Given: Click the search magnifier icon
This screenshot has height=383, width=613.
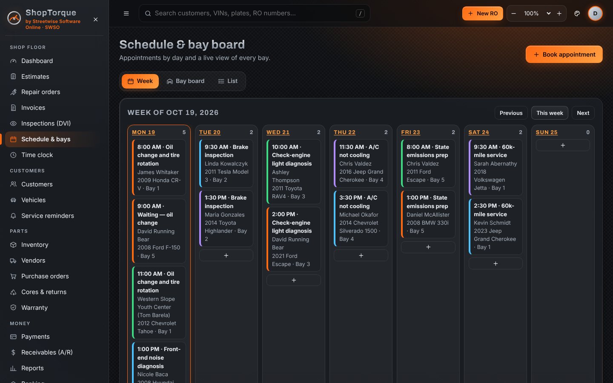Looking at the screenshot, I should pos(148,14).
